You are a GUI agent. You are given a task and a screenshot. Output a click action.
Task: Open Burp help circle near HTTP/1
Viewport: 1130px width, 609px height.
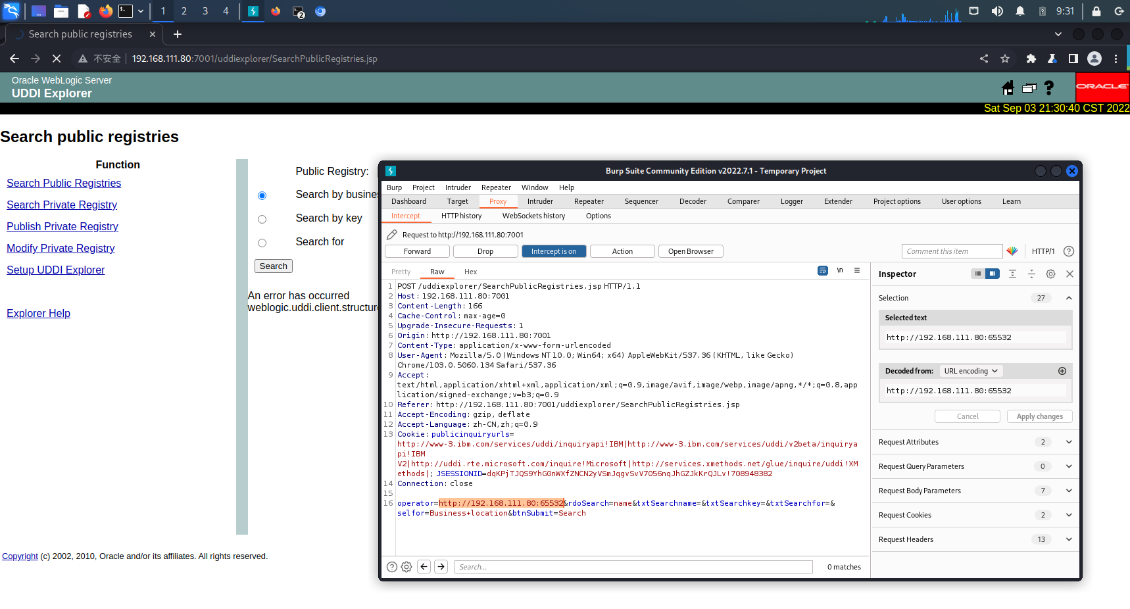pos(1069,251)
